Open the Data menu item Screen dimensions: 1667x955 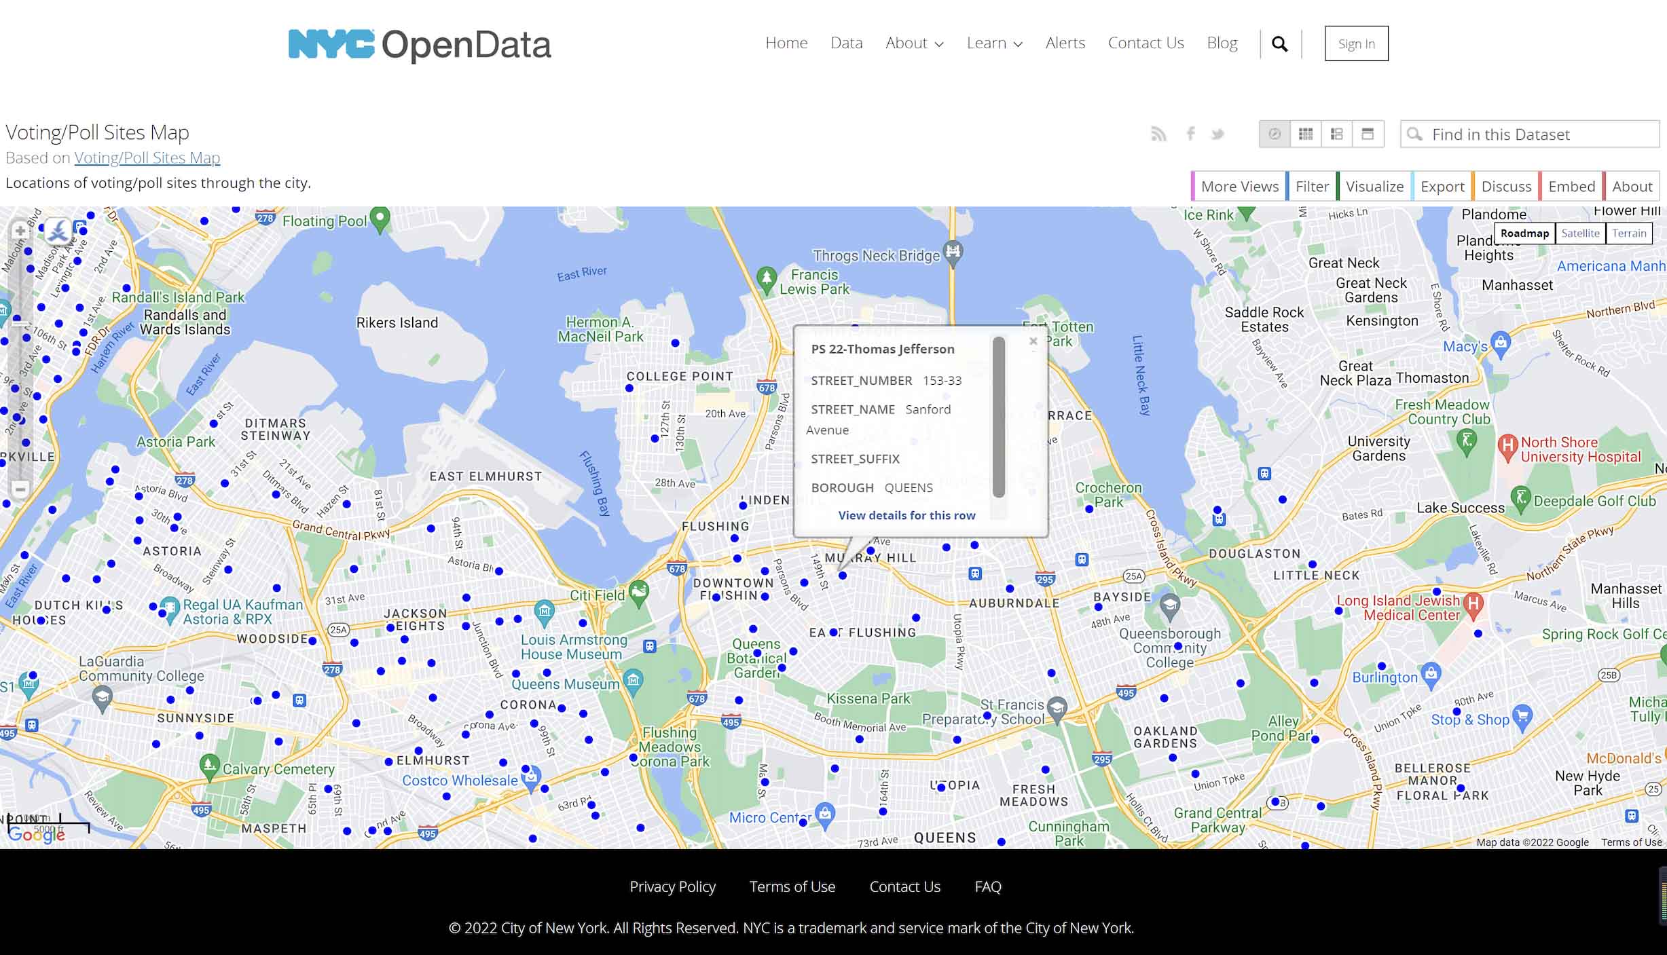click(x=846, y=43)
